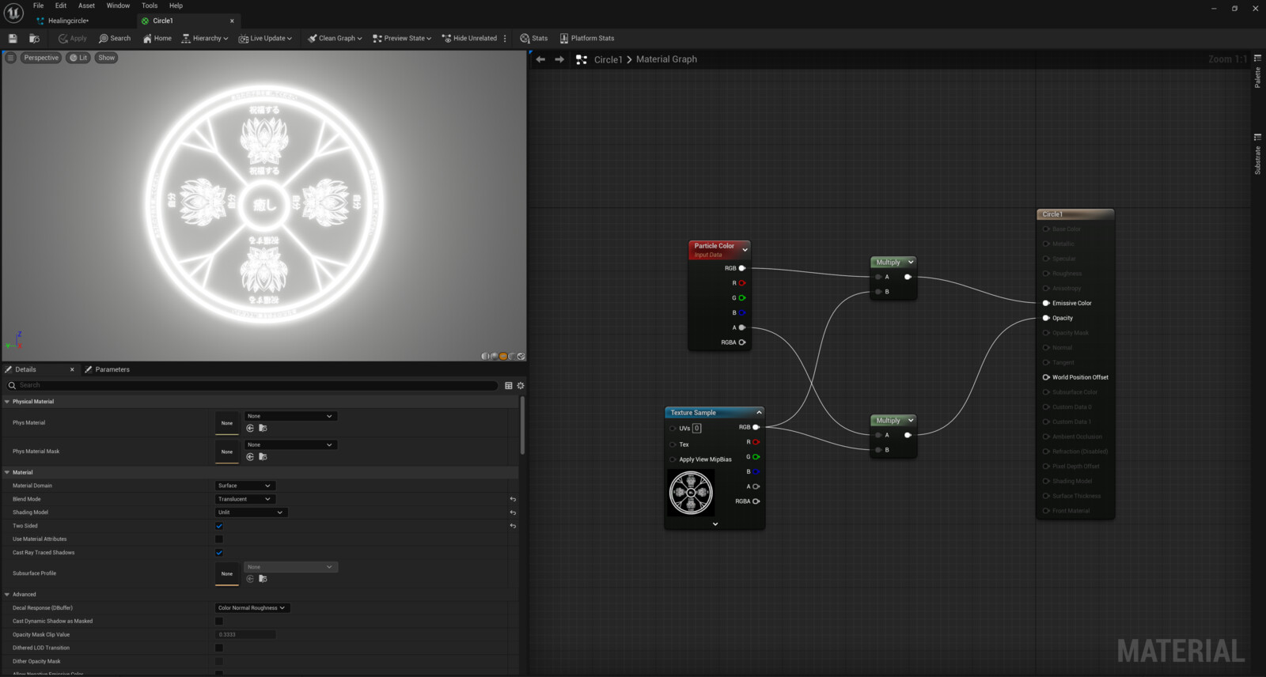Image resolution: width=1266 pixels, height=677 pixels.
Task: Click the Show viewport button
Action: [x=107, y=58]
